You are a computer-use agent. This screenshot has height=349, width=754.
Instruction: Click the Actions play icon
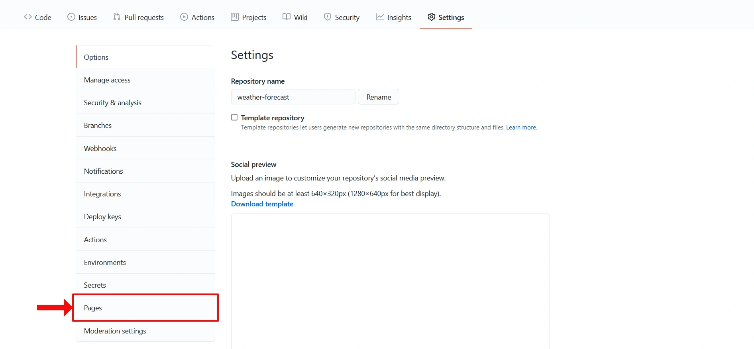coord(184,17)
